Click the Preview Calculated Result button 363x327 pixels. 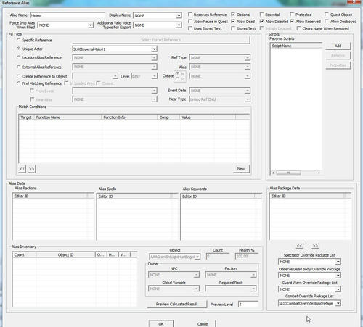(x=177, y=304)
